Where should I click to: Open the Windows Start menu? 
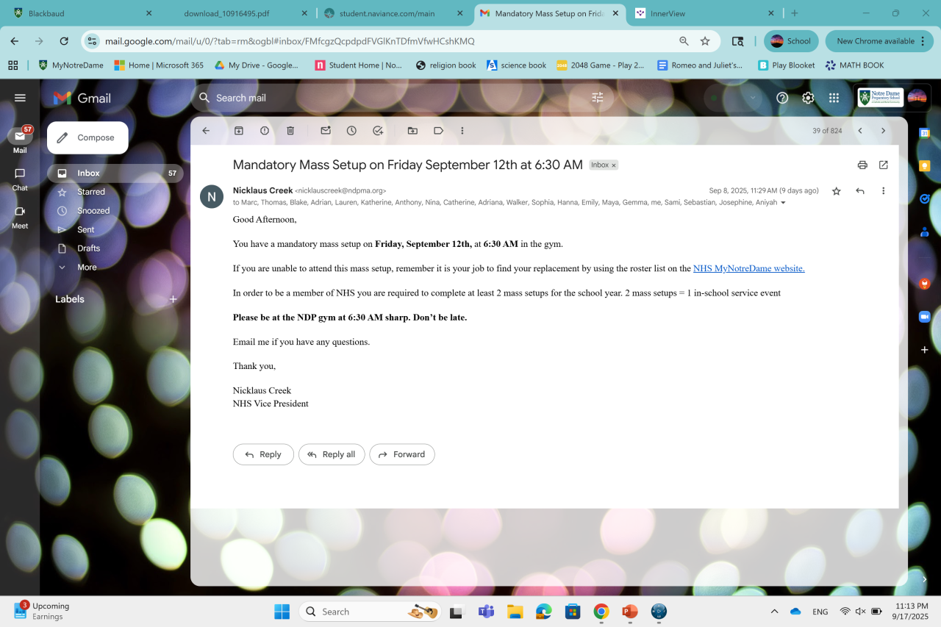pyautogui.click(x=282, y=612)
